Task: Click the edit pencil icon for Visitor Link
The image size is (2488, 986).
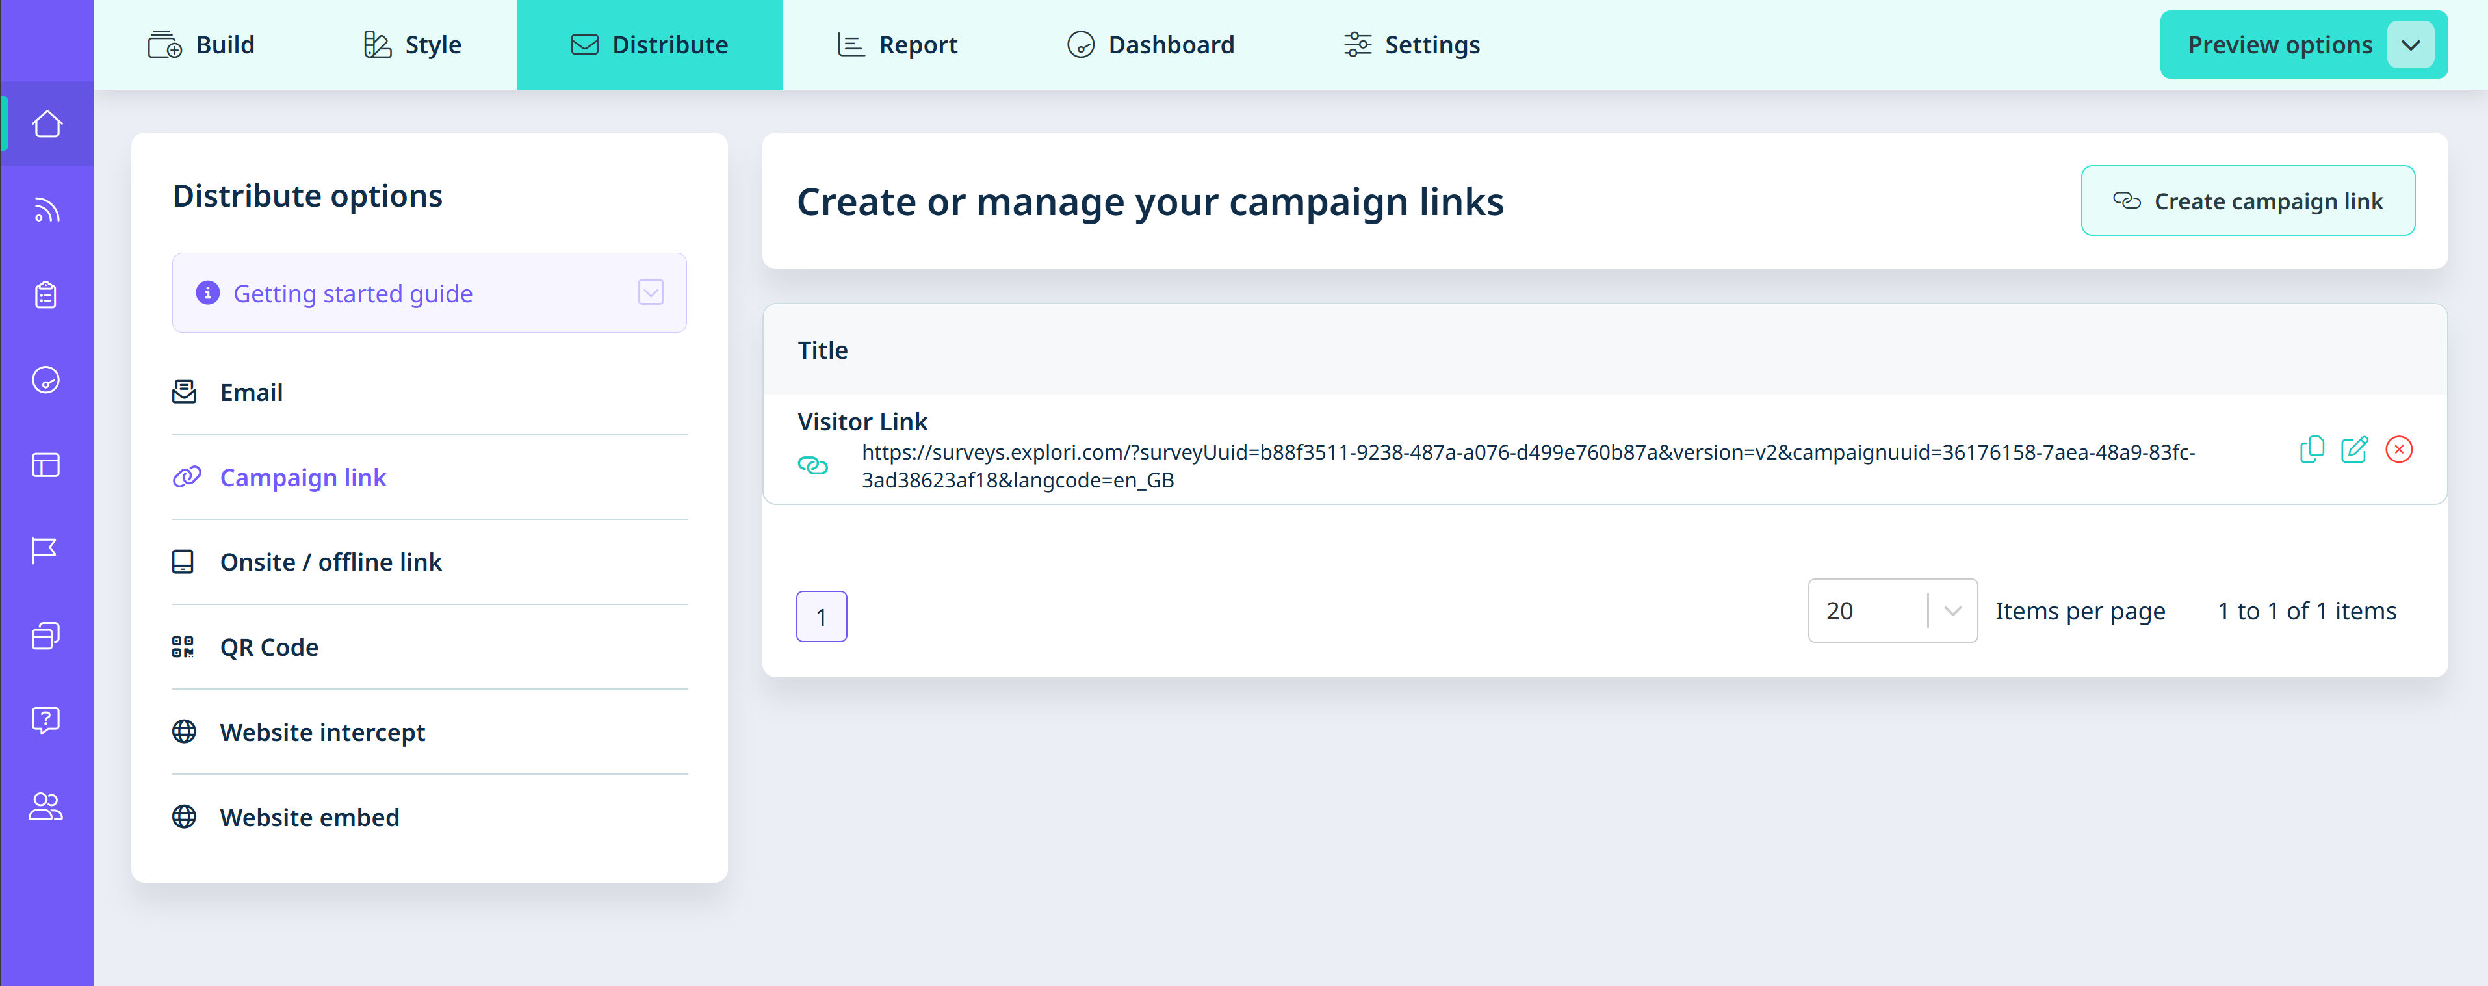Action: pyautogui.click(x=2353, y=450)
